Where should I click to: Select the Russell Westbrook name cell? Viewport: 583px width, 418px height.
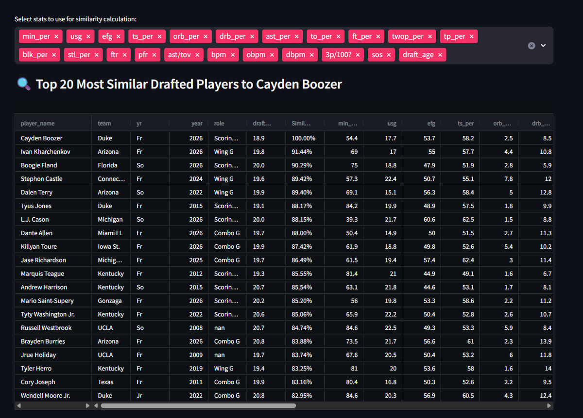[x=53, y=328]
